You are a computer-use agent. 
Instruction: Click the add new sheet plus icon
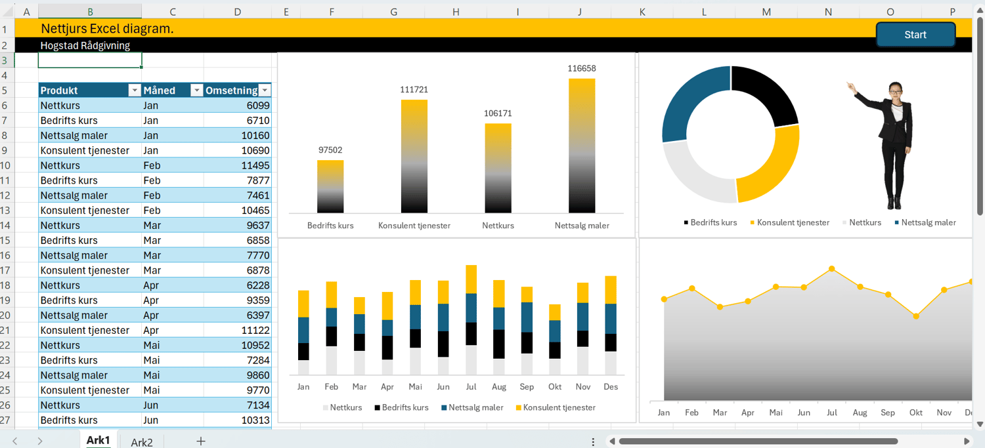(x=201, y=441)
